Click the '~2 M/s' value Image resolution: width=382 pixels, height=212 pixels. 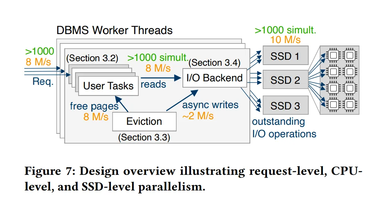click(198, 116)
